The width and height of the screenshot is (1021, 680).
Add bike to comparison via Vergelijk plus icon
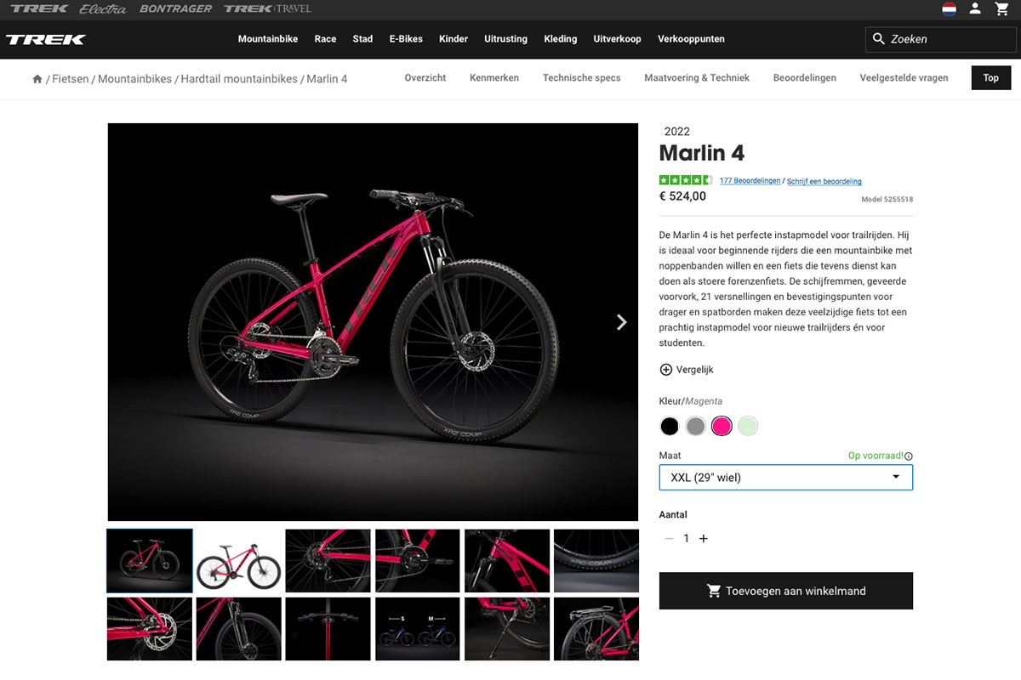pyautogui.click(x=665, y=369)
